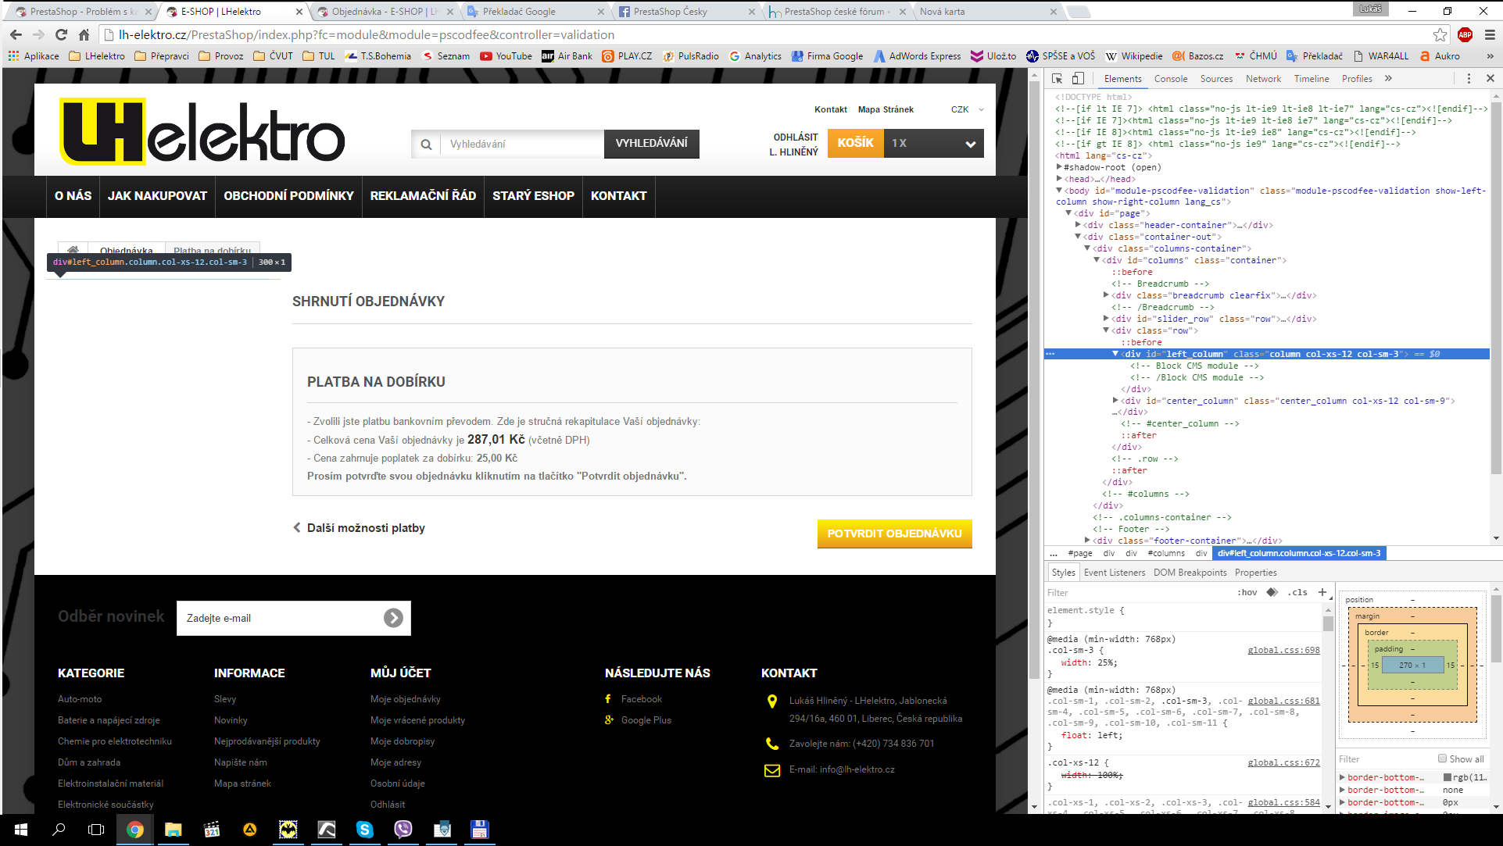Click the home breadcrumb icon
The height and width of the screenshot is (846, 1503).
73,250
